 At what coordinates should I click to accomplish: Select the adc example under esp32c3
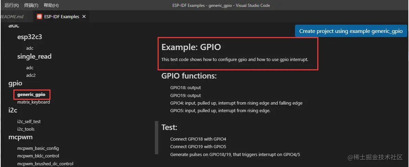[x=30, y=48]
